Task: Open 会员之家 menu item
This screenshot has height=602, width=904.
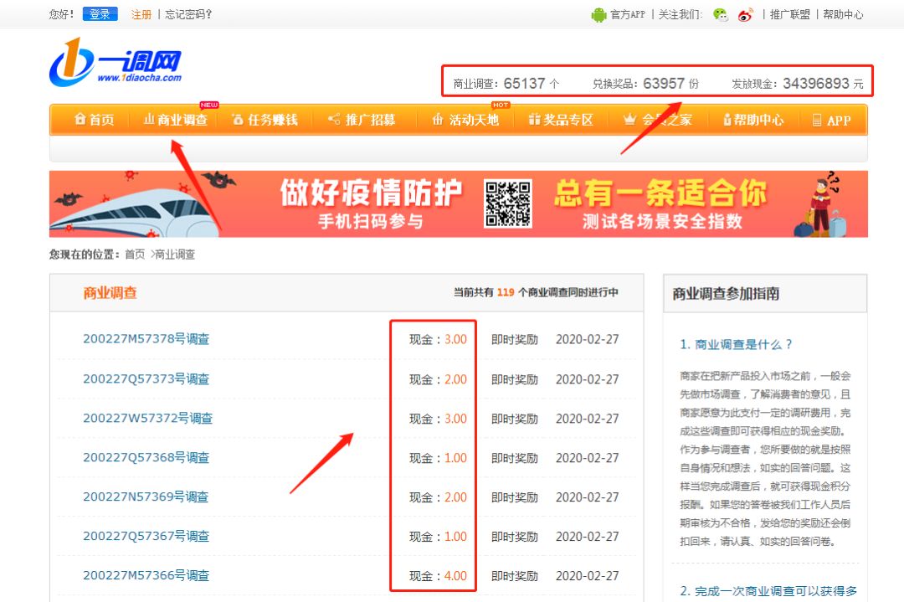Action: tap(658, 120)
